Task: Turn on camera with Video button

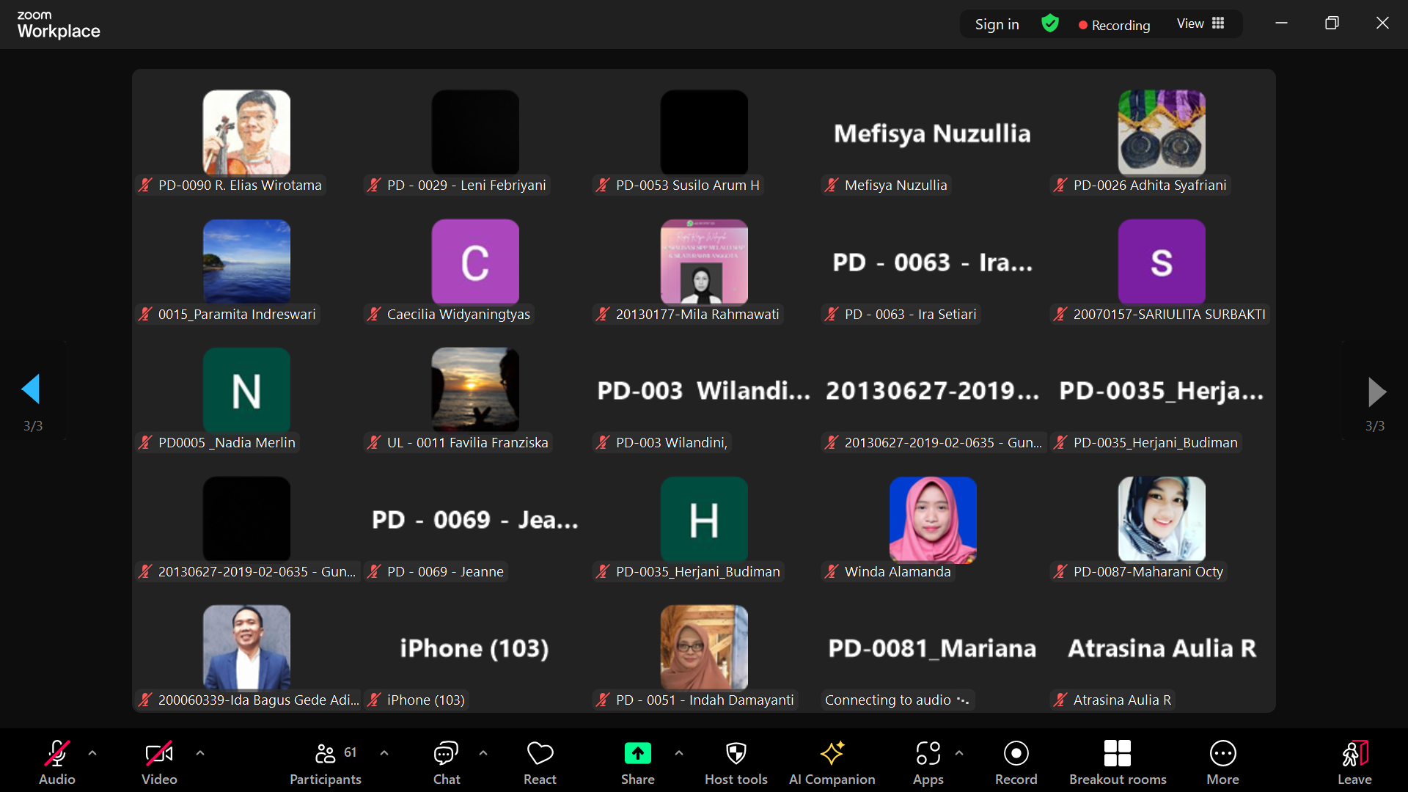Action: 159,762
